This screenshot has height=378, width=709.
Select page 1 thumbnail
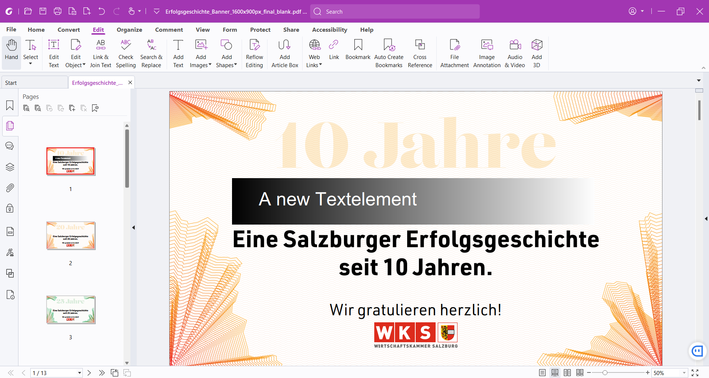71,162
